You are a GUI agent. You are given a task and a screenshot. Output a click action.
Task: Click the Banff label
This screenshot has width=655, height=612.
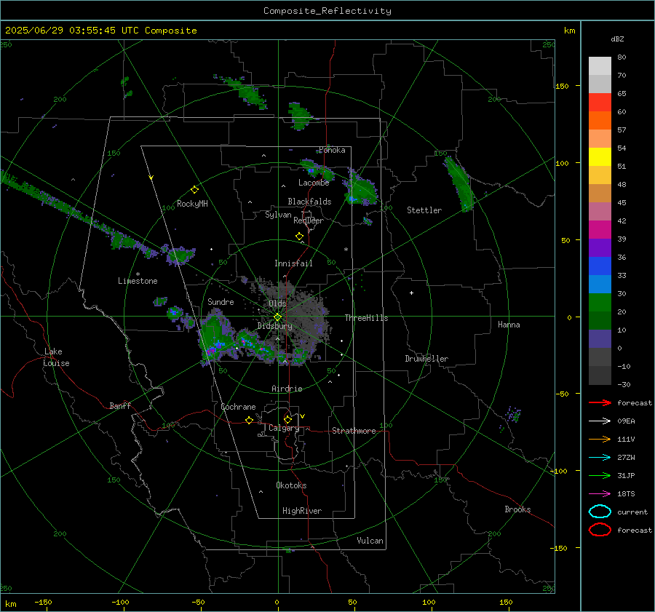coord(120,405)
